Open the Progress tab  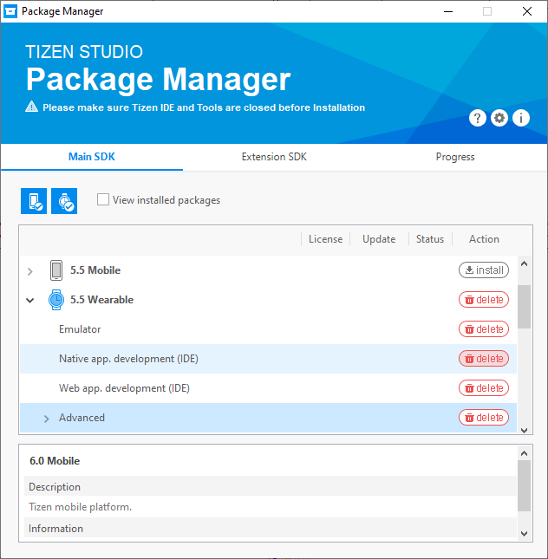point(455,157)
